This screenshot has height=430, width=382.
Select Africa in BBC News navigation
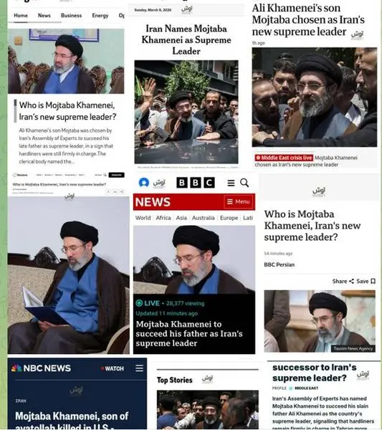[x=163, y=218]
